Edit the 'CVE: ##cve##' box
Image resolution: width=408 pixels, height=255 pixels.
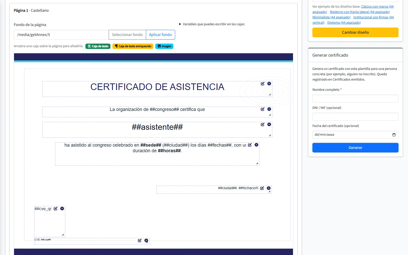pyautogui.click(x=139, y=240)
